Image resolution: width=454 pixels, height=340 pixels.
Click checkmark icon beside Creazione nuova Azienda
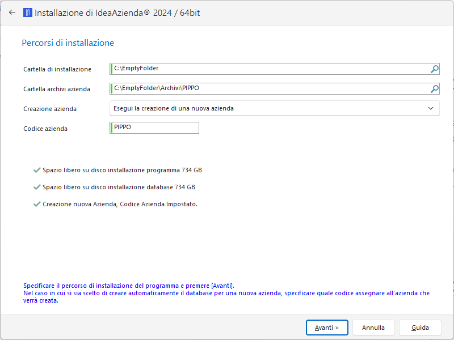click(37, 204)
